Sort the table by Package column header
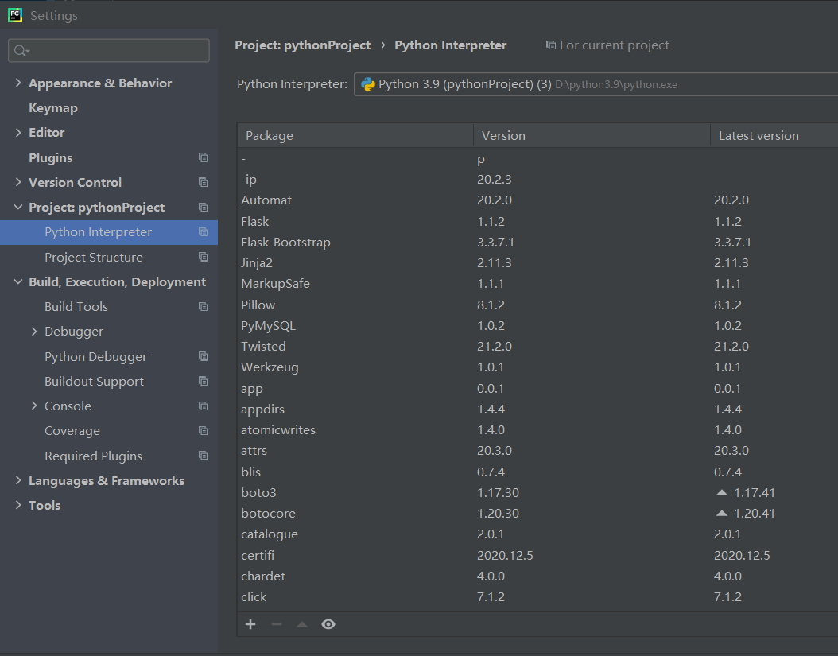Screen dimensions: 838x656 354,135
